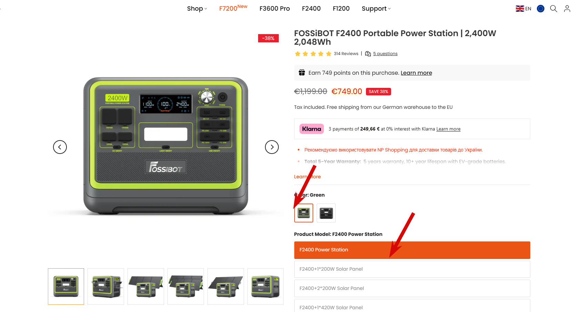
Task: Select F2400+1*200W Solar Panel option
Action: point(412,269)
